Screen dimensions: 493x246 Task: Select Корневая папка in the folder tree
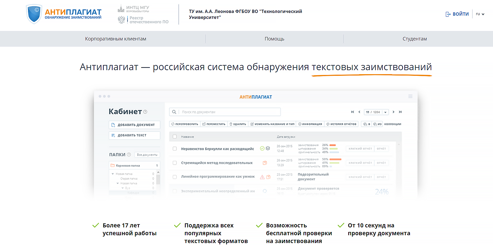(x=135, y=165)
